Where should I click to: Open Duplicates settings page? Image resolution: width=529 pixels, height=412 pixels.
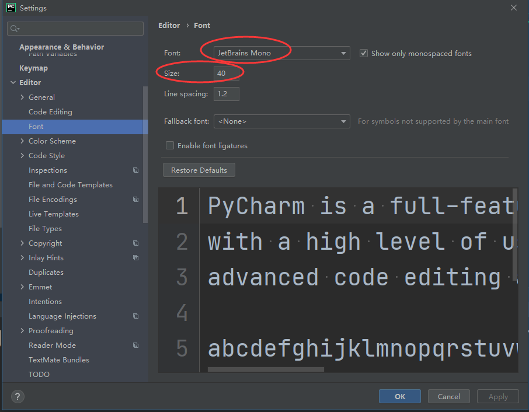point(46,273)
